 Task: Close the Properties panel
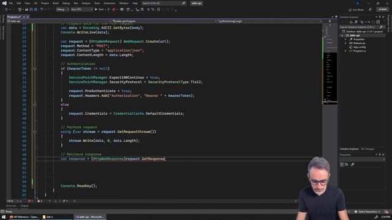[383, 155]
